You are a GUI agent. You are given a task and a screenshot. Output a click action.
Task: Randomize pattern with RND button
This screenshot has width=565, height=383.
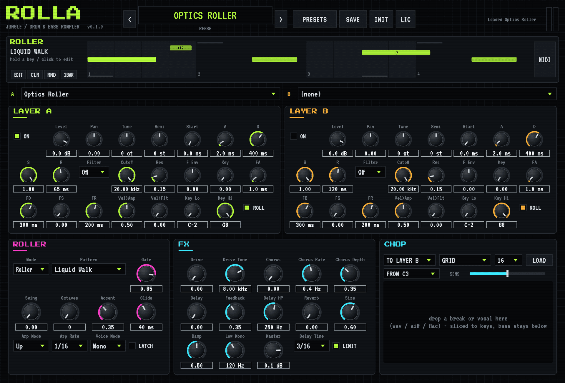tap(51, 75)
